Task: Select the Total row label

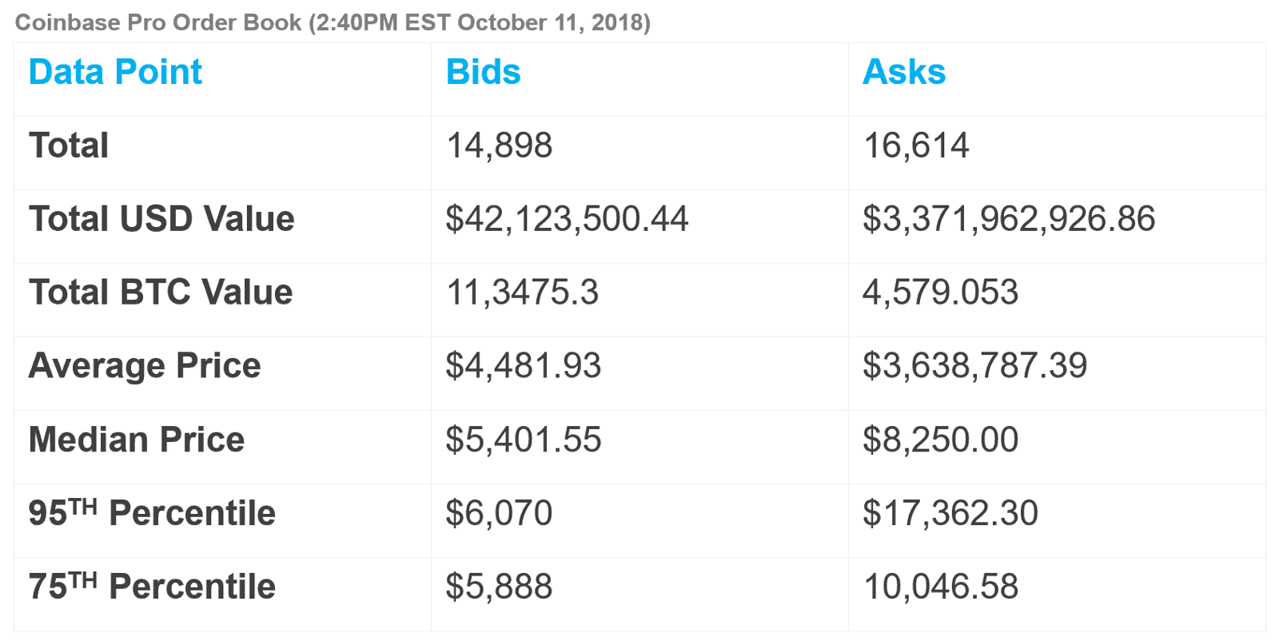Action: [x=69, y=145]
